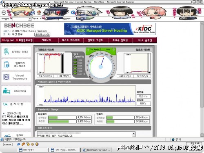Open the web page load test icon

[7, 64]
